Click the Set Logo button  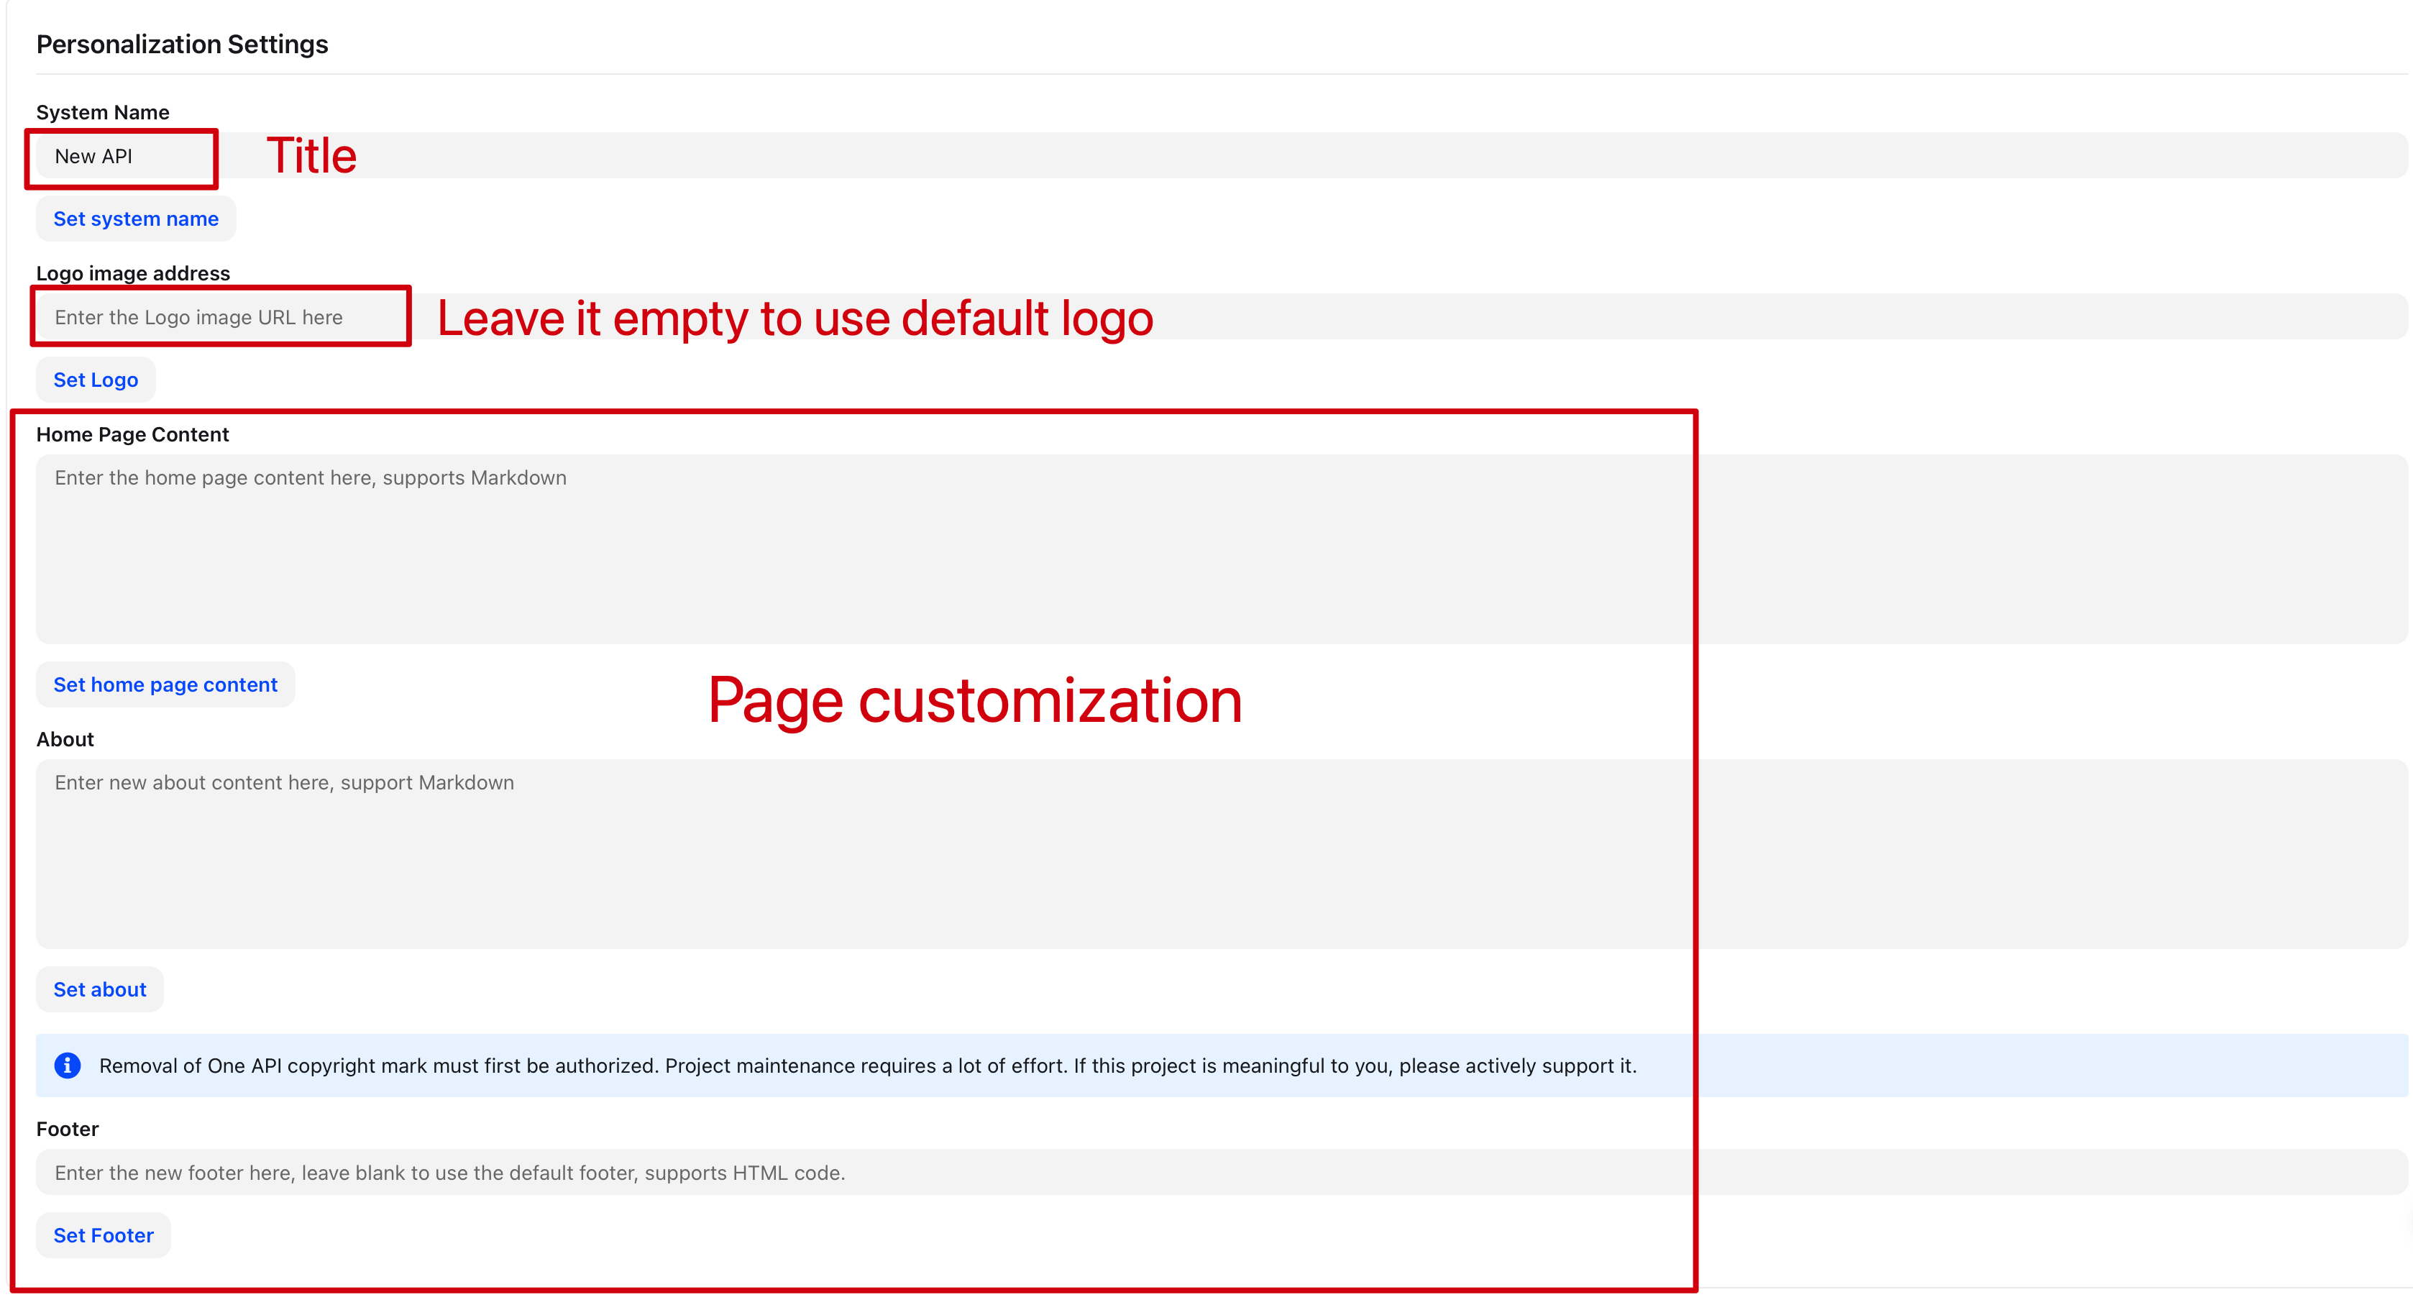pos(96,380)
